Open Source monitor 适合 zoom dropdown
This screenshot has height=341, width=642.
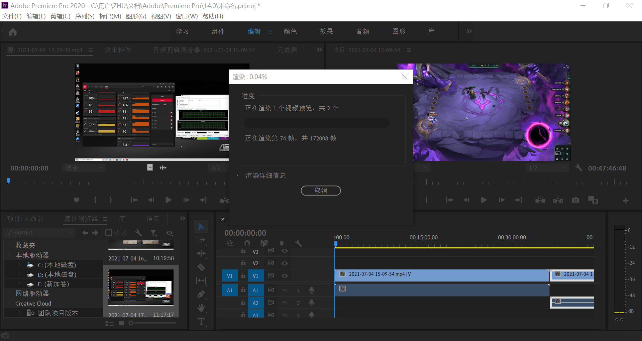(84, 168)
